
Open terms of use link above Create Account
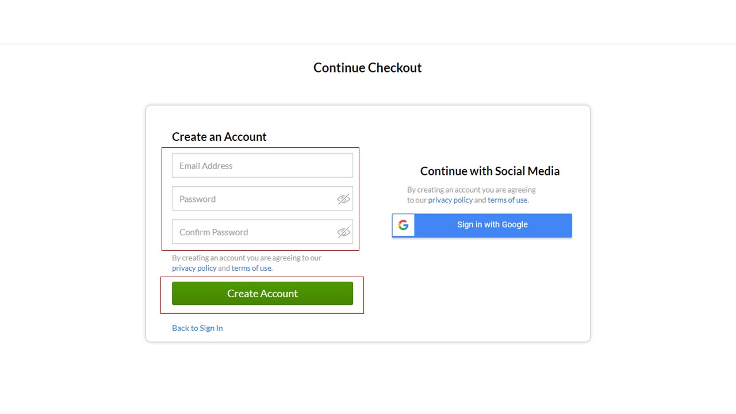tap(251, 268)
